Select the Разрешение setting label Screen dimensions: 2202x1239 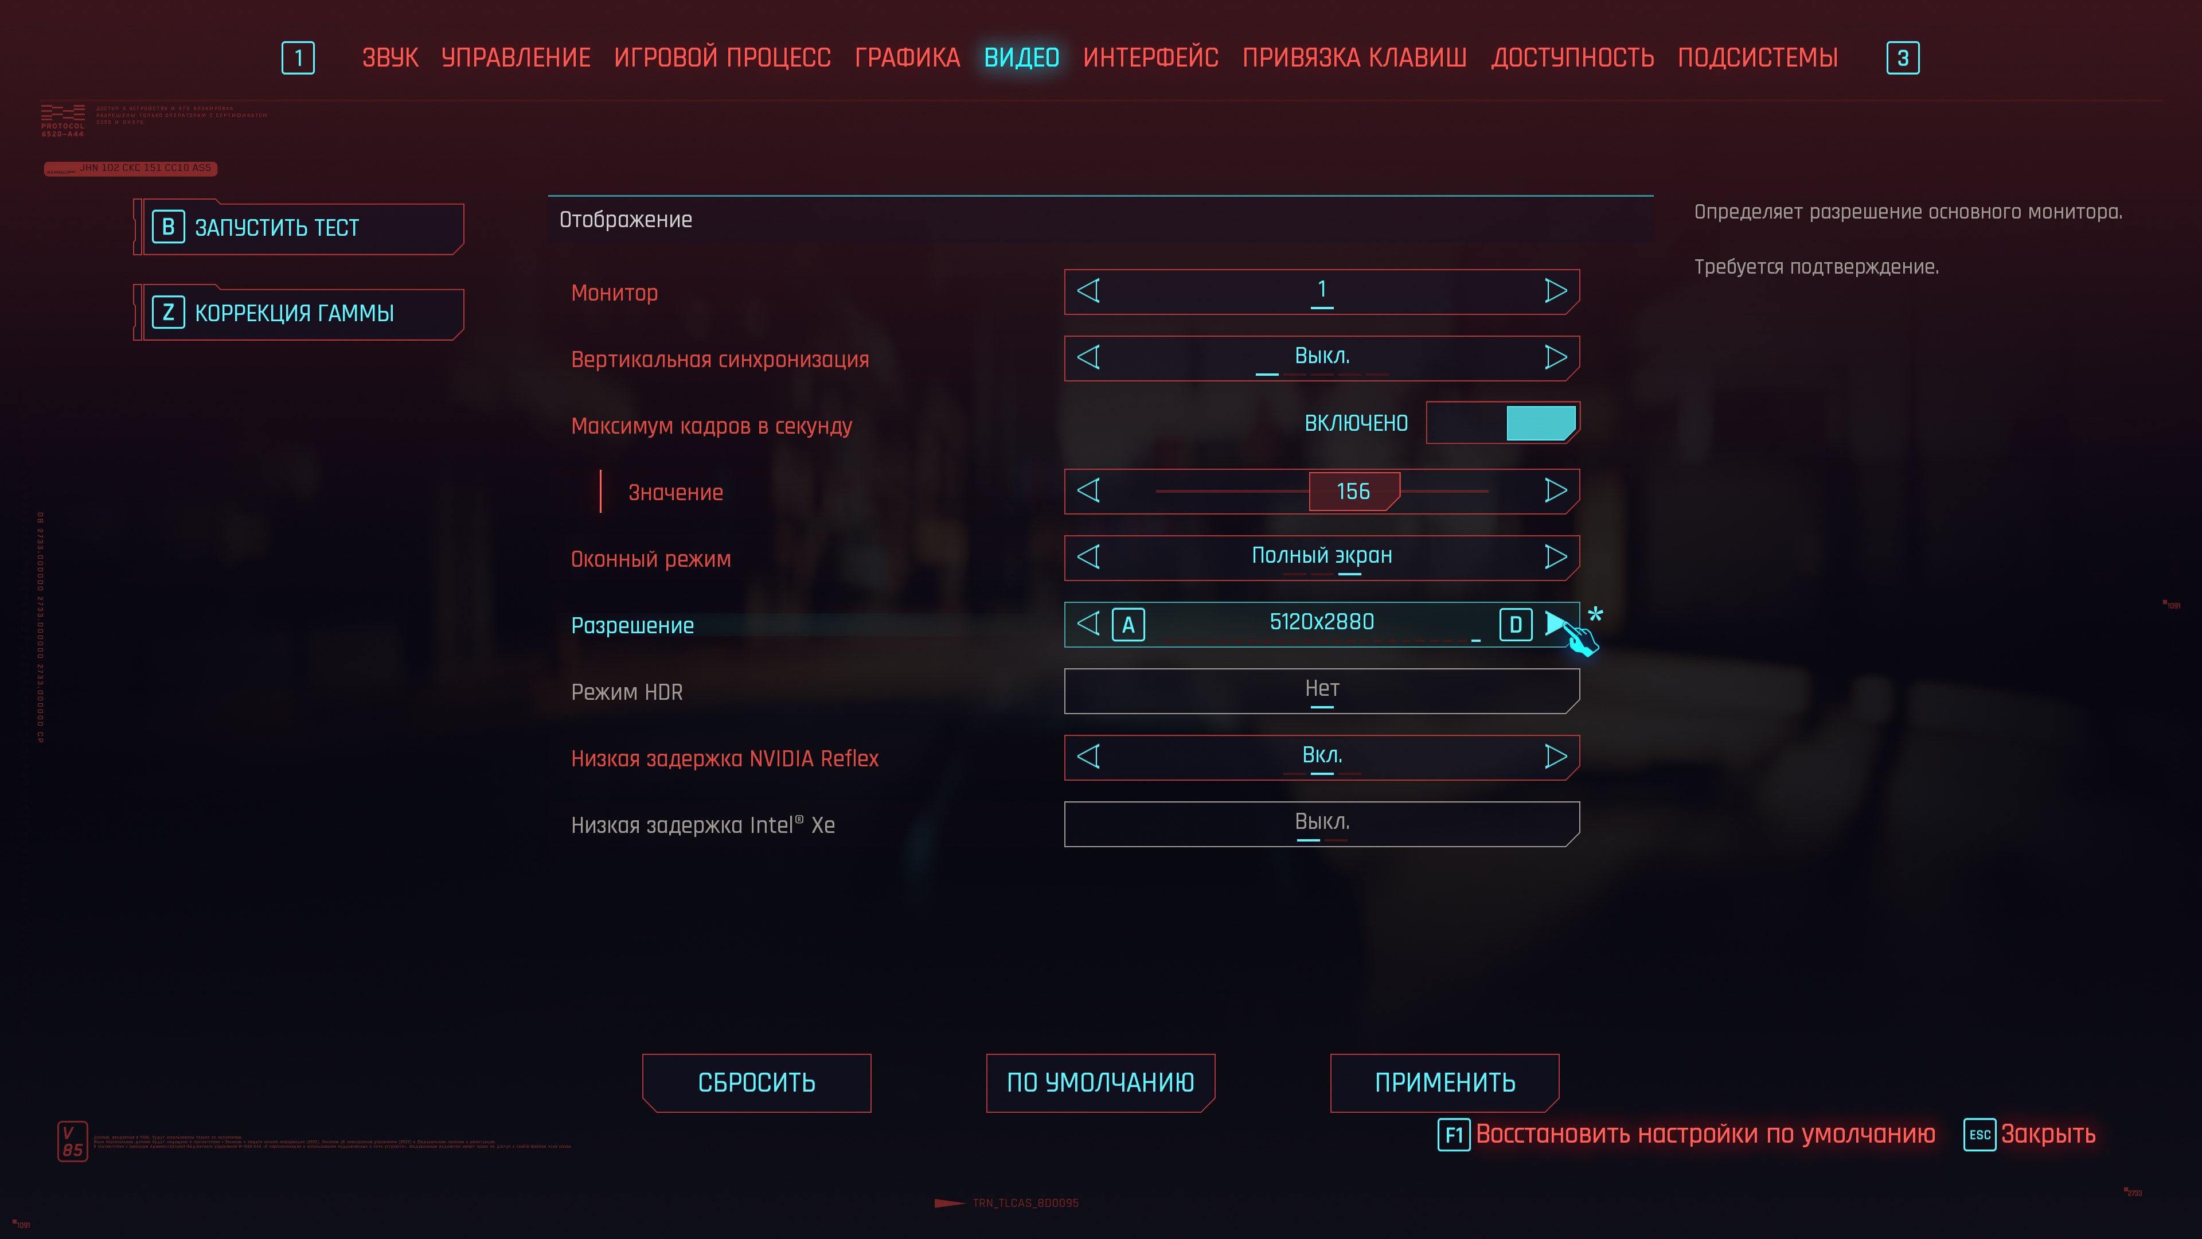633,626
